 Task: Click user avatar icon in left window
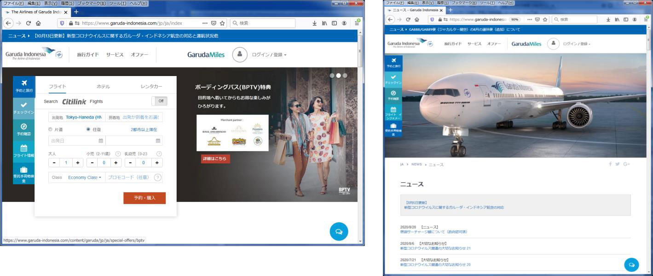(x=240, y=54)
